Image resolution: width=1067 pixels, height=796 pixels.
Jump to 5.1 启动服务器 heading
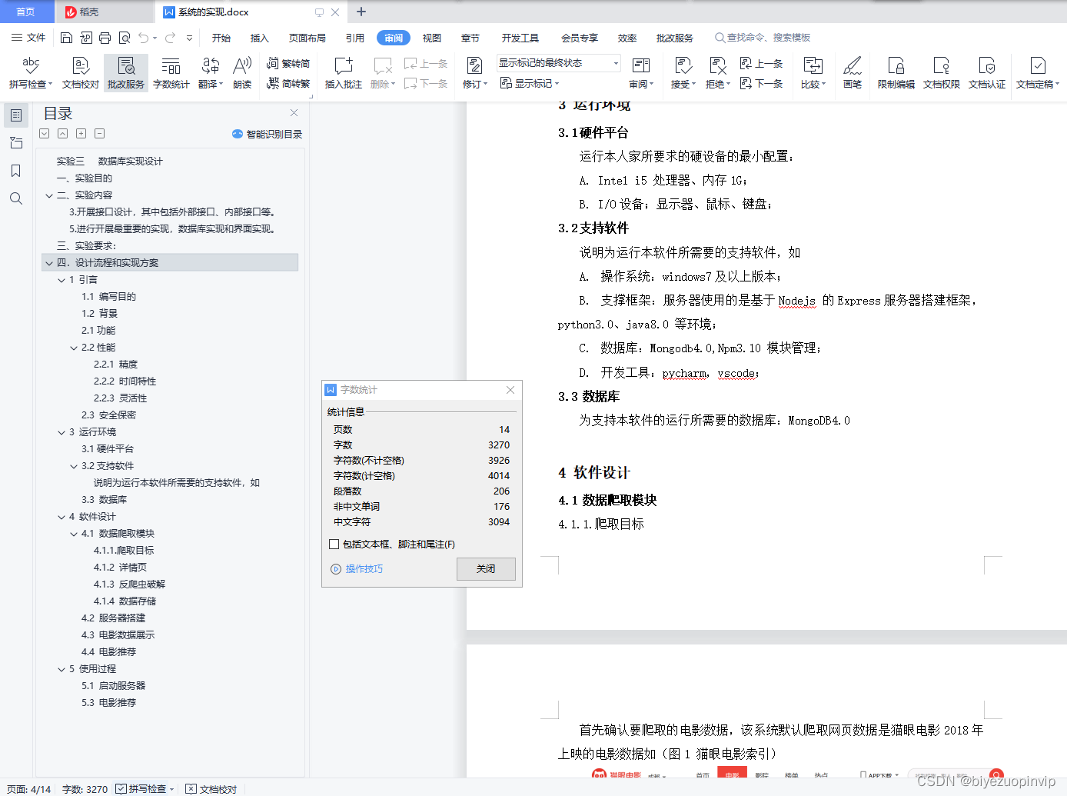click(x=113, y=686)
